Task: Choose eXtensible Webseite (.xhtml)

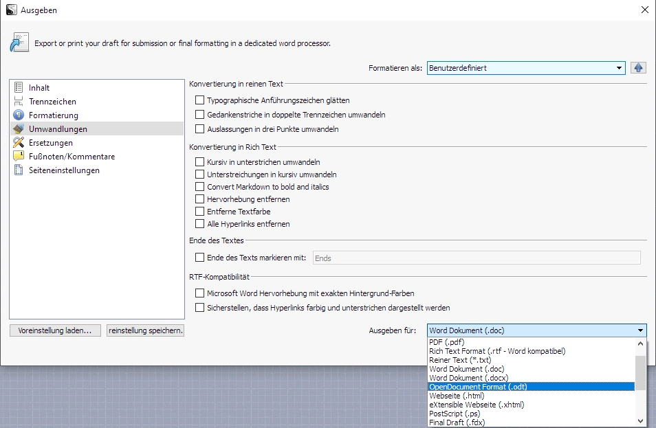Action: [532, 405]
